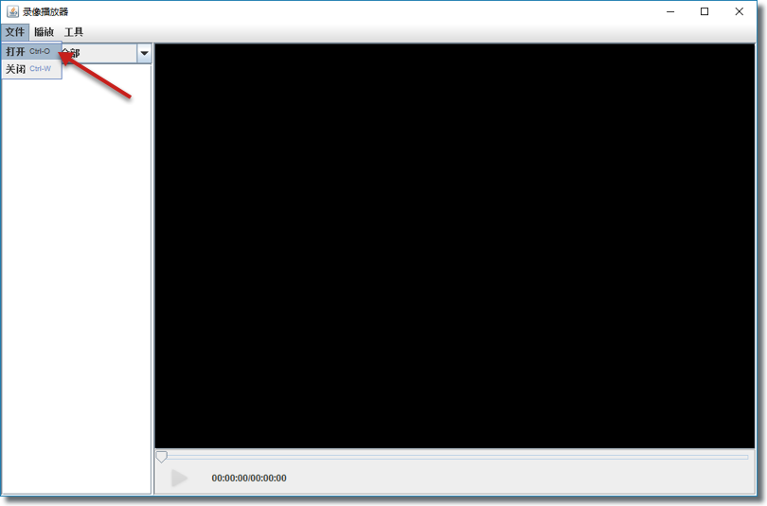Screen dimensions: 767x506
Task: Click the play button below the video
Action: [179, 479]
